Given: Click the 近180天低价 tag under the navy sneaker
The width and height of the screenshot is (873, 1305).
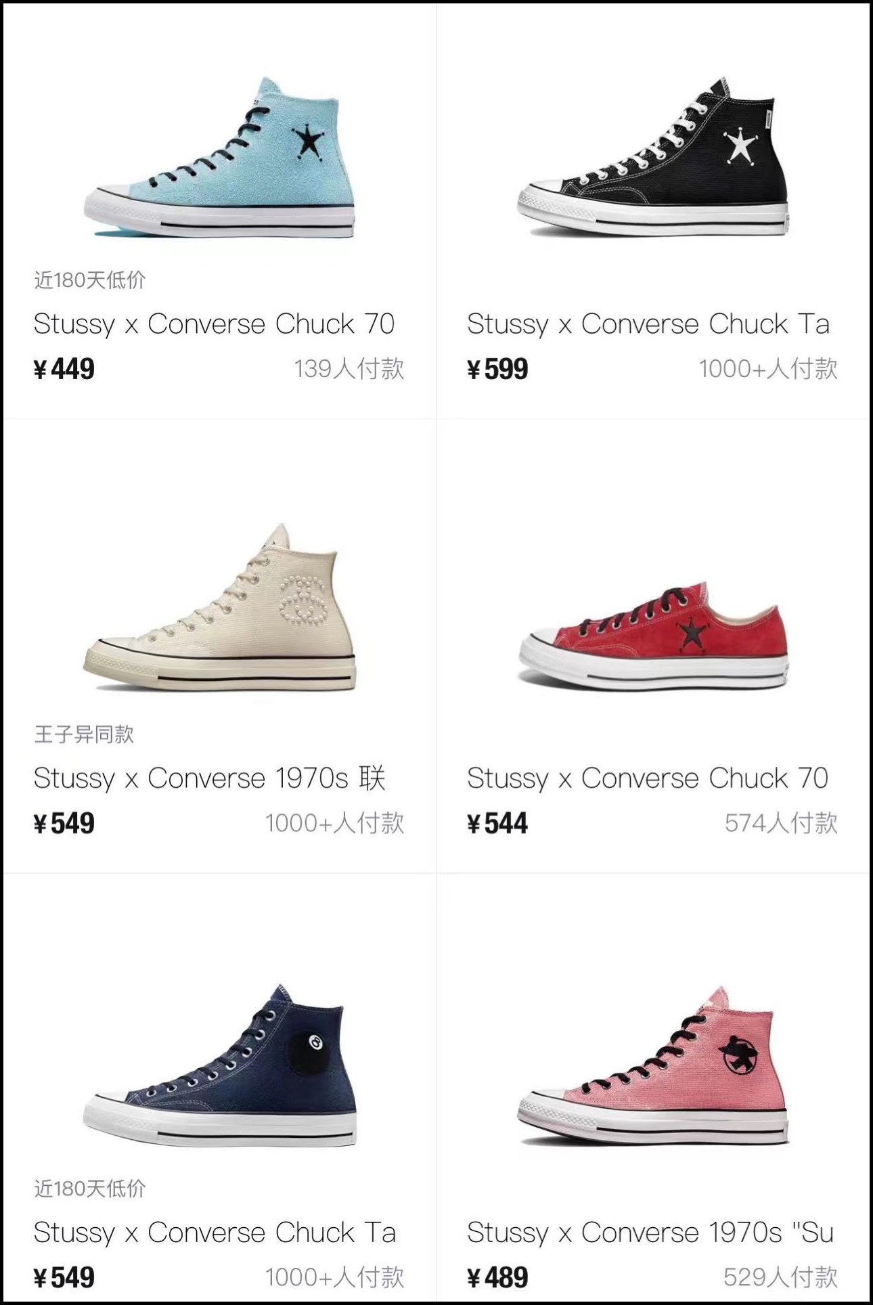Looking at the screenshot, I should [x=90, y=1188].
